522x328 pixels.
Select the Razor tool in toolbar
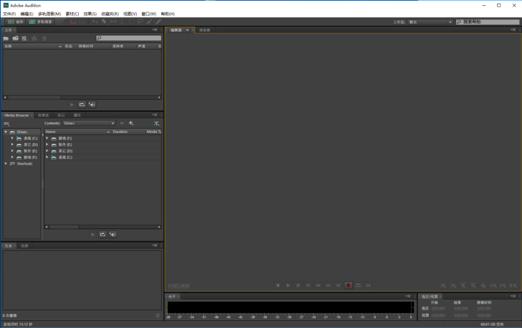tap(104, 22)
